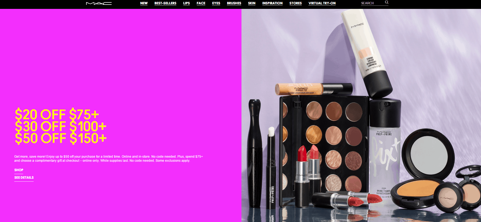
Task: Open the BRUSHES menu
Action: click(x=234, y=3)
